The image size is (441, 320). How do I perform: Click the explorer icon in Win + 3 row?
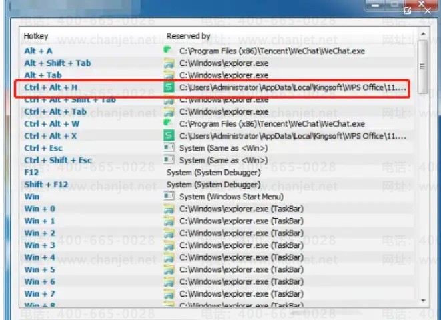click(x=169, y=245)
